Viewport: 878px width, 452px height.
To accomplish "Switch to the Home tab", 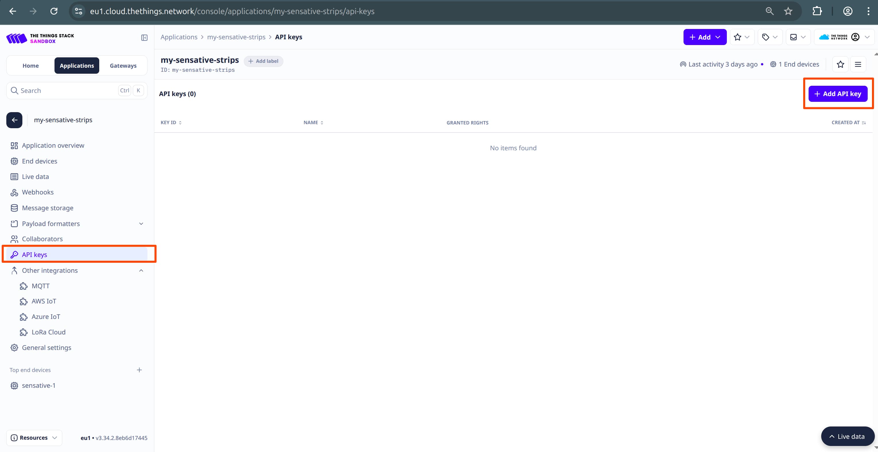I will click(30, 65).
